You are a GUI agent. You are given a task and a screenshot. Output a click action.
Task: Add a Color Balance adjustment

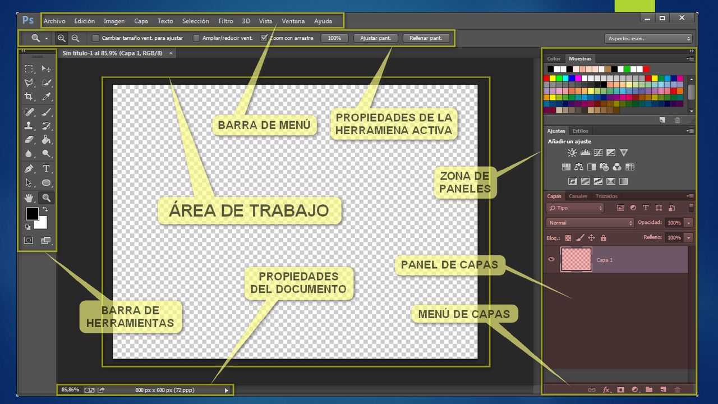[579, 167]
